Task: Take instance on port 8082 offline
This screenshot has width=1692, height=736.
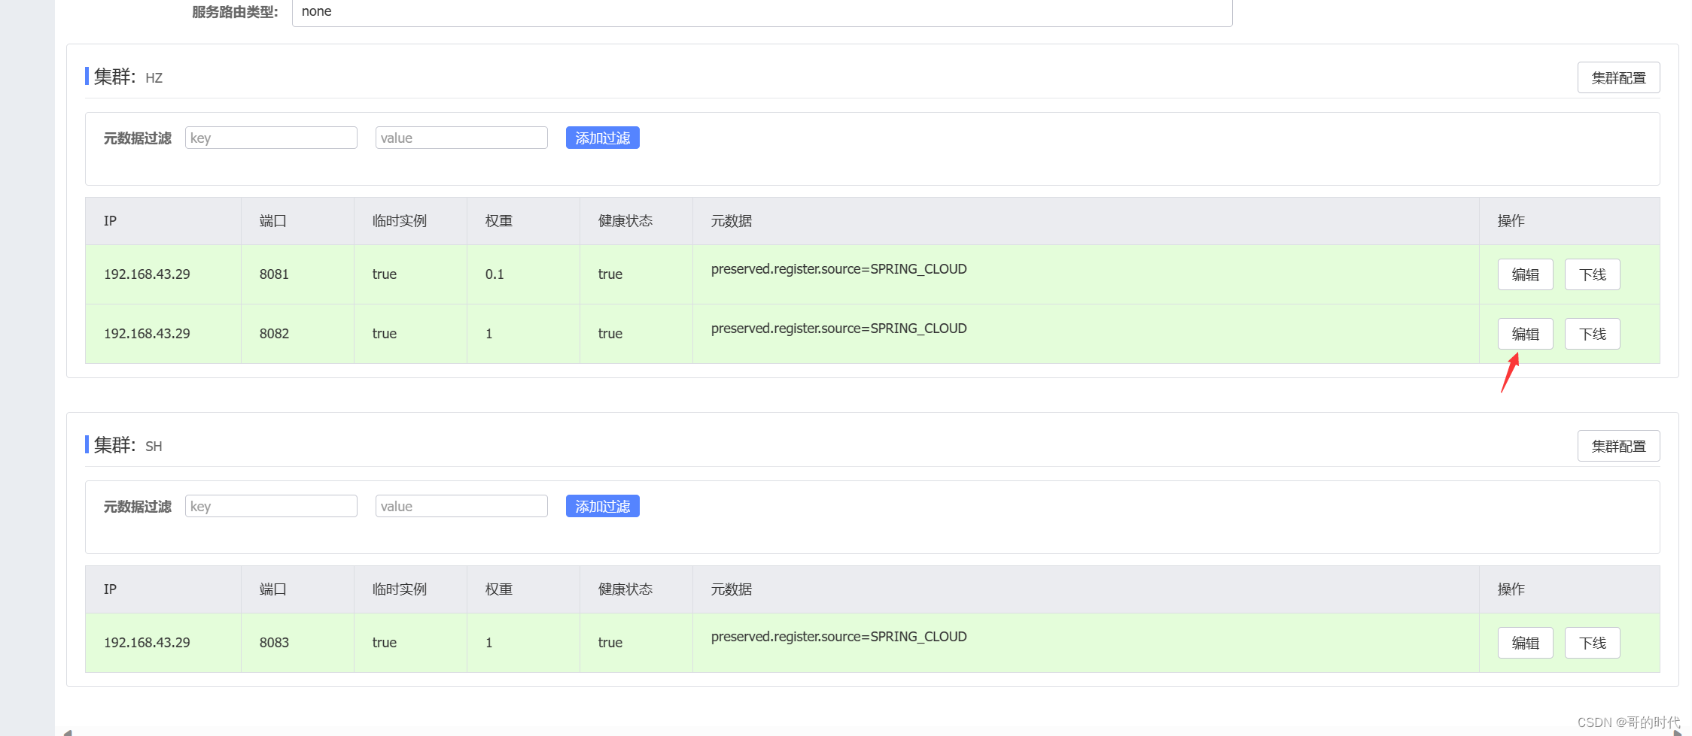Action: pyautogui.click(x=1592, y=335)
